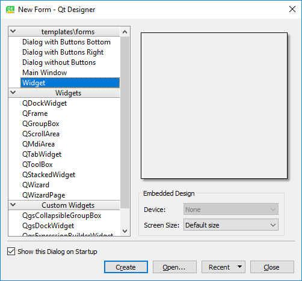The height and width of the screenshot is (281, 302).
Task: Click the Close button
Action: click(272, 267)
